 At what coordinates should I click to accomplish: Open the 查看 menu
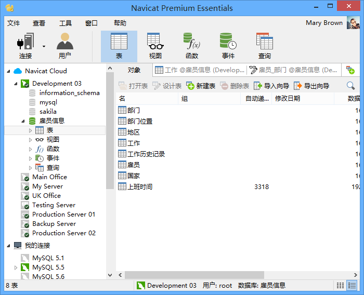tap(39, 23)
